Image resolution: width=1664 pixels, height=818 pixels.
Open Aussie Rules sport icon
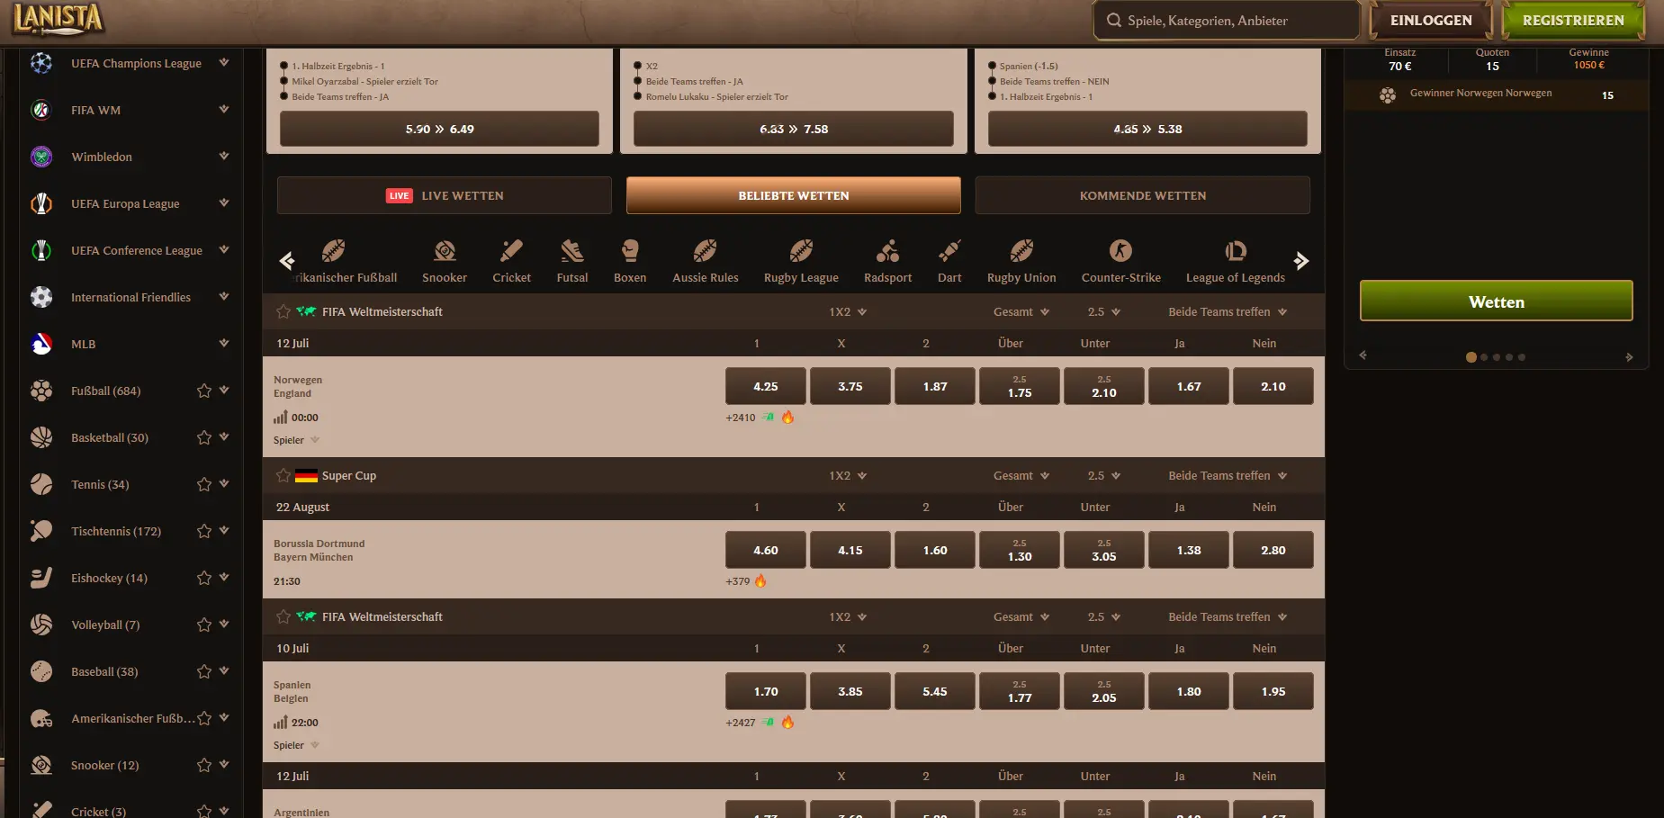tap(706, 251)
